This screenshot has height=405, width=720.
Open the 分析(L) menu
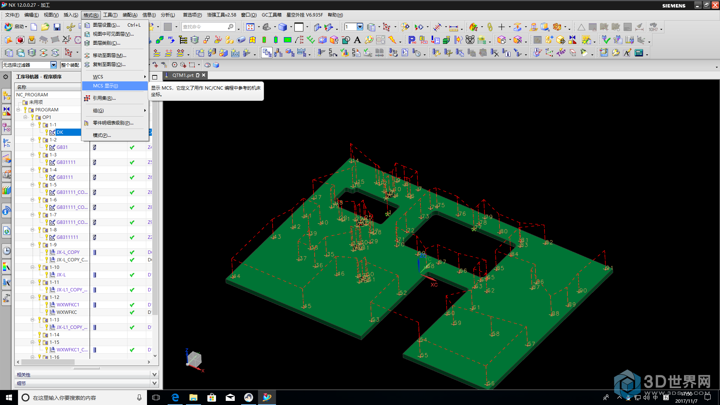coord(168,15)
